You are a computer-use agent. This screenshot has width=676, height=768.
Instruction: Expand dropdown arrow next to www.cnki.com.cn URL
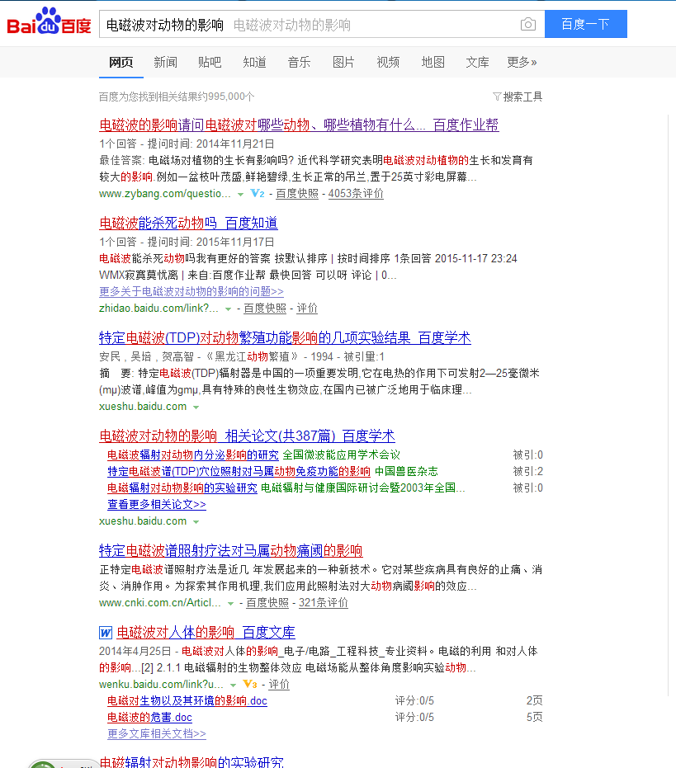pos(230,604)
